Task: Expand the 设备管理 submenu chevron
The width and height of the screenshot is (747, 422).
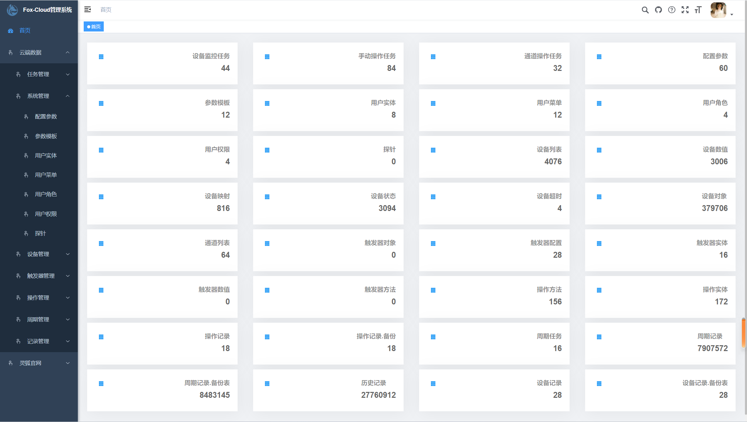Action: click(68, 254)
